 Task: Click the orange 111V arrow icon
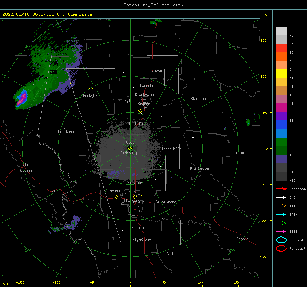click(x=281, y=206)
